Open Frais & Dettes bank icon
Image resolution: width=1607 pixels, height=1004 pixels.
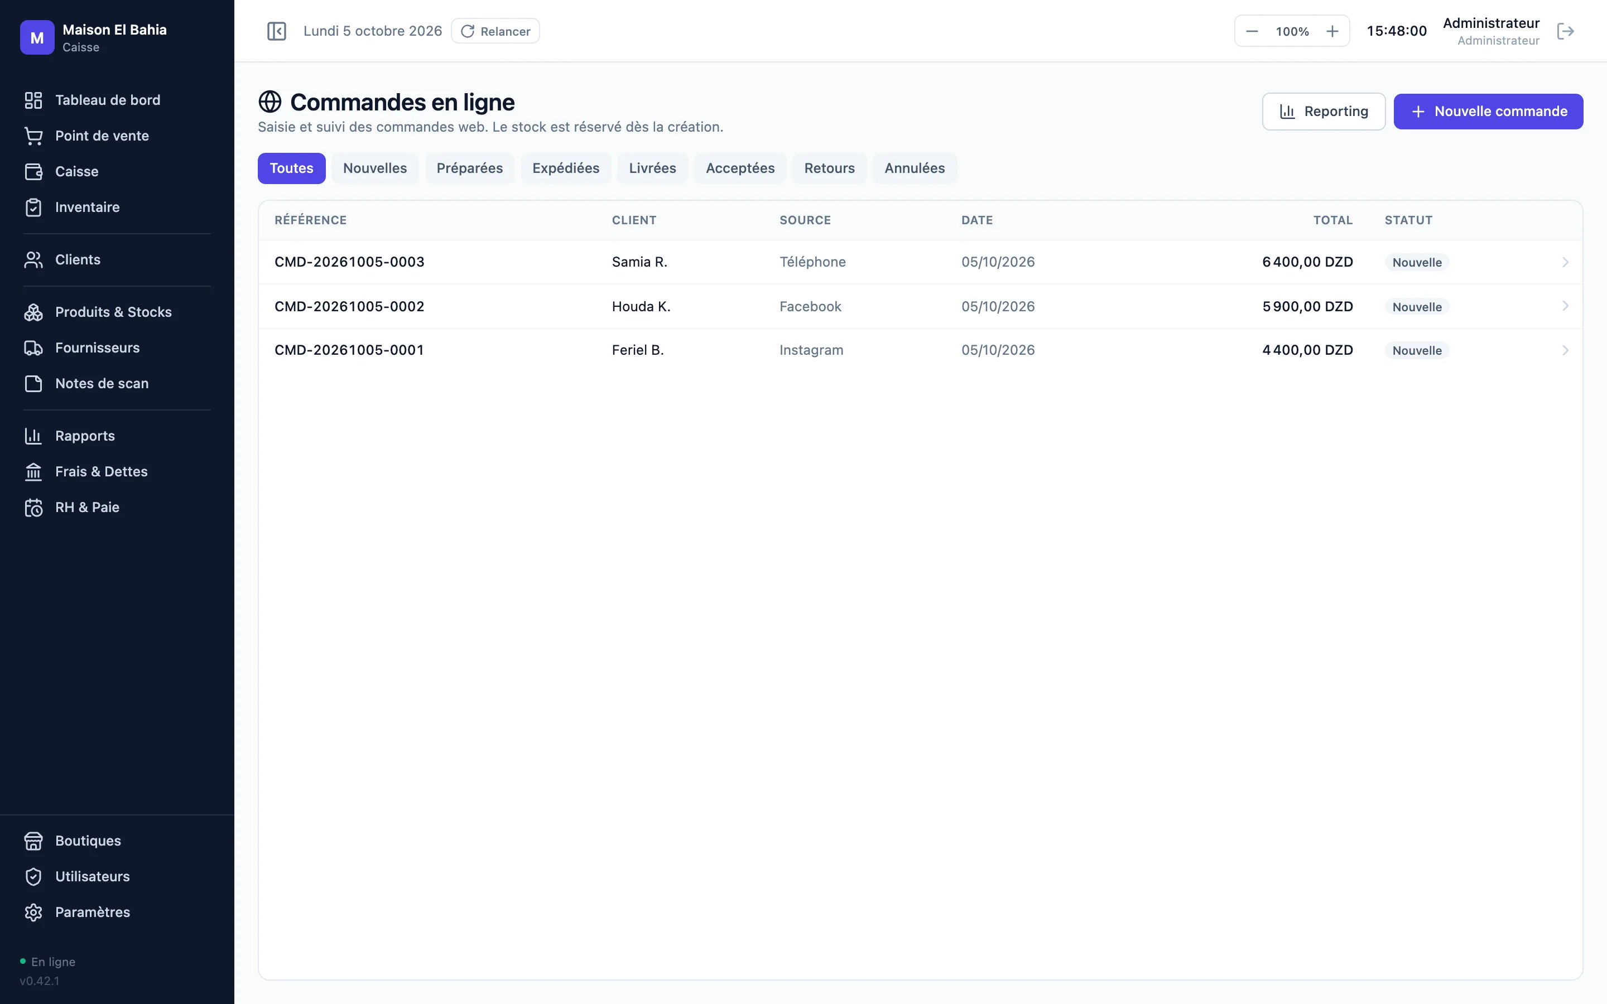coord(33,472)
